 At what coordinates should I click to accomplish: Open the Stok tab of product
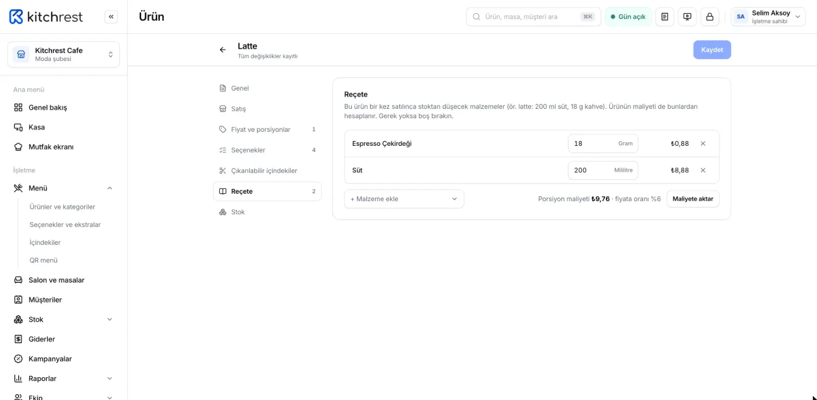[267, 212]
